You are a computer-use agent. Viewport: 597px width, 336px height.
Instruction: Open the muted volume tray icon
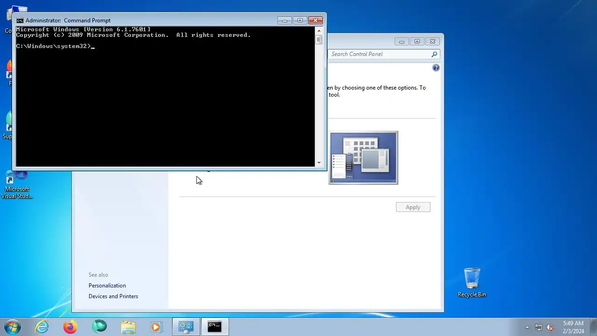[x=550, y=327]
